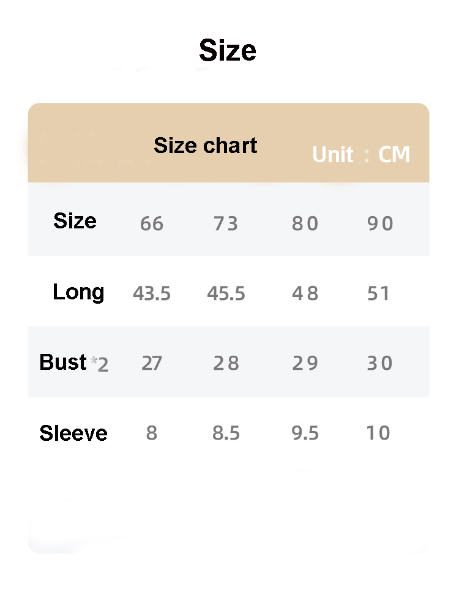Select the "Sleeve" row label
Viewport: 459px width, 589px height.
pos(73,433)
